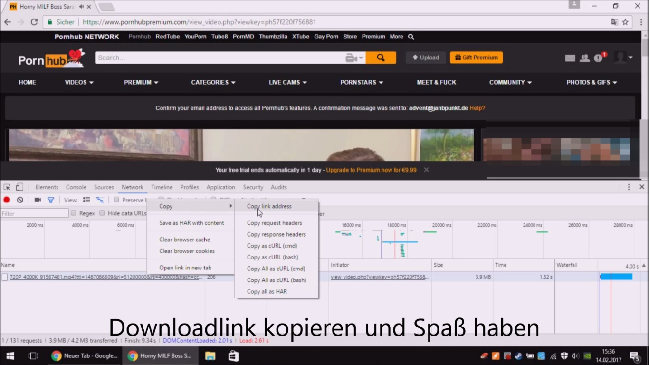
Task: Bookmark this page with the star icon
Action: coord(625,22)
